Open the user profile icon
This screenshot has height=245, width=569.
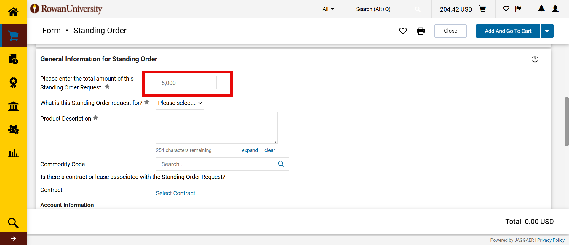pos(555,9)
